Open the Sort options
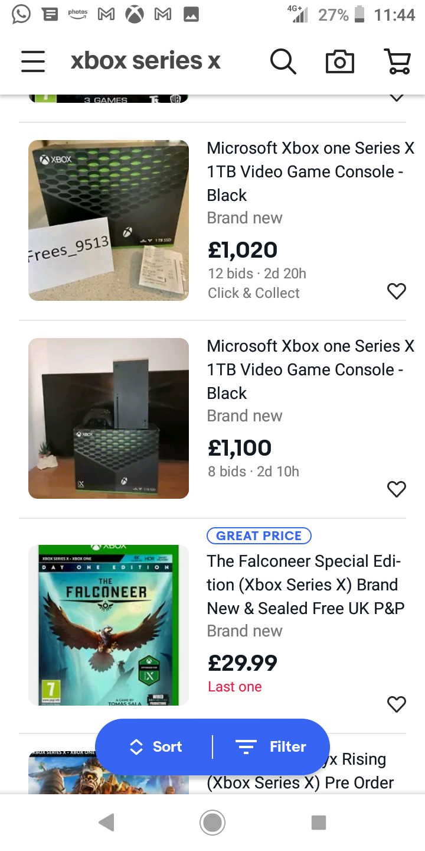This screenshot has height=851, width=425. click(x=156, y=747)
